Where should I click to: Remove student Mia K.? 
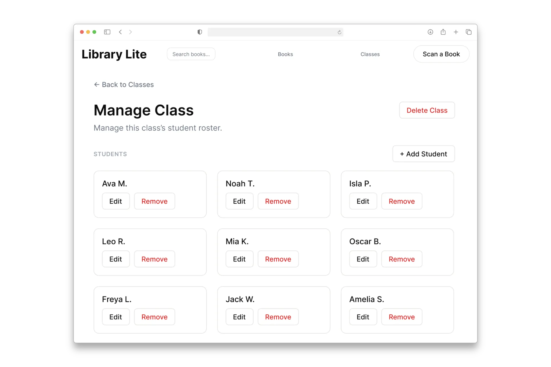(278, 259)
